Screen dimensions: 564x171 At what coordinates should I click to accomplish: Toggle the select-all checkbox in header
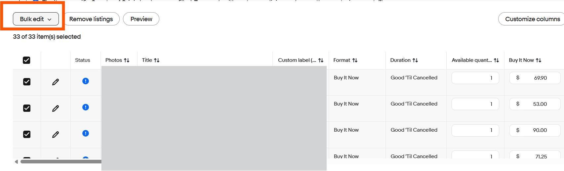(x=26, y=60)
